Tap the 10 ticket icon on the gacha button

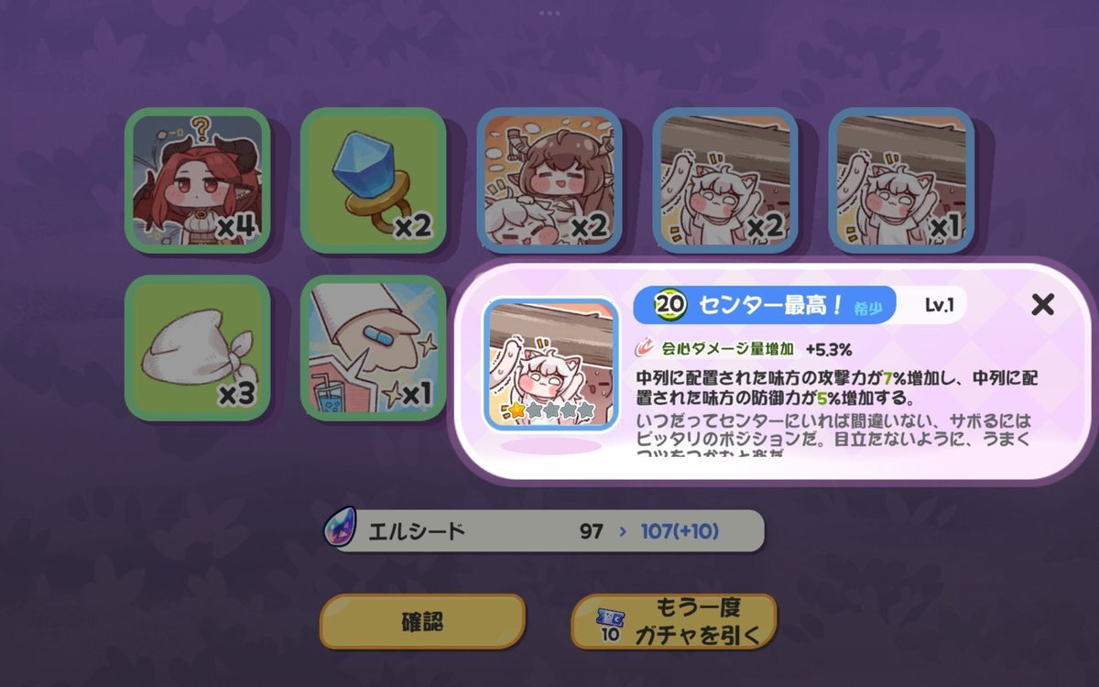609,623
